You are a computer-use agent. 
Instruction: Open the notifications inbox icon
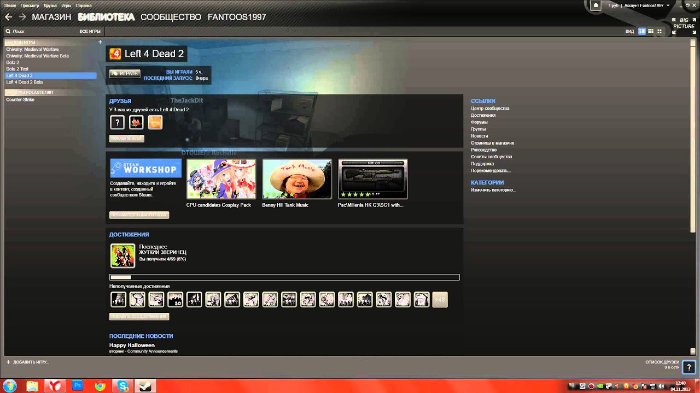coord(596,5)
